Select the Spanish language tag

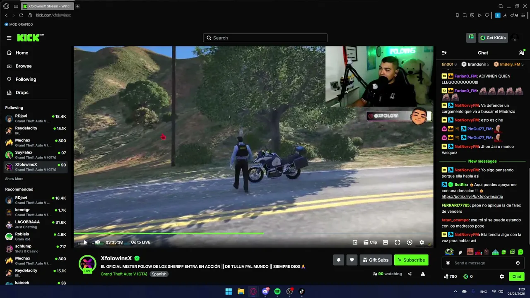point(159,274)
